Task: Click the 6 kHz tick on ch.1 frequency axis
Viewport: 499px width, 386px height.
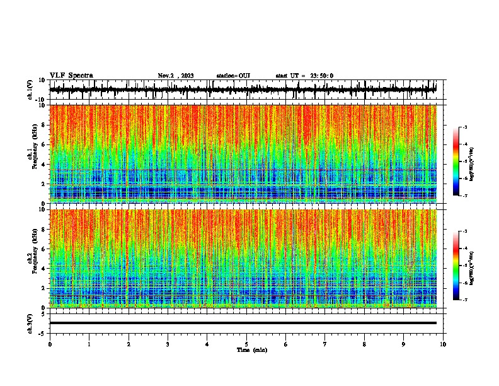Action: (x=43, y=144)
